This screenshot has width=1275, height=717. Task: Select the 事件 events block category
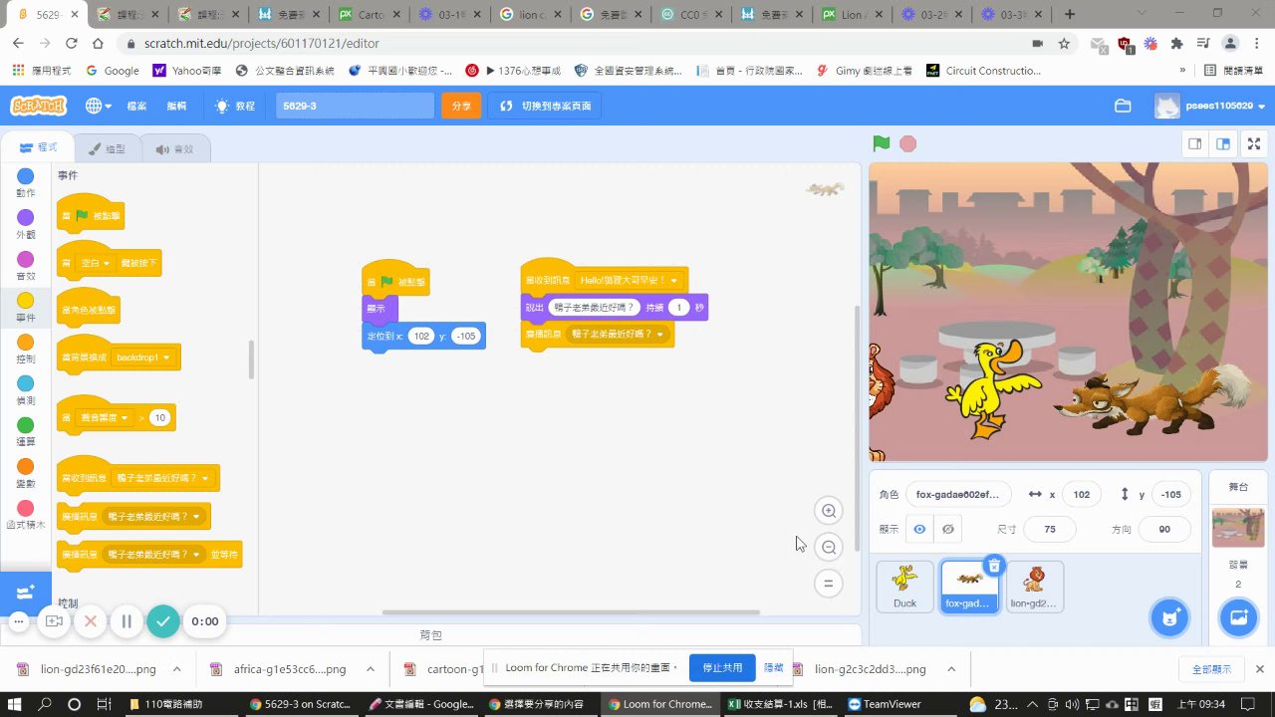(x=25, y=308)
